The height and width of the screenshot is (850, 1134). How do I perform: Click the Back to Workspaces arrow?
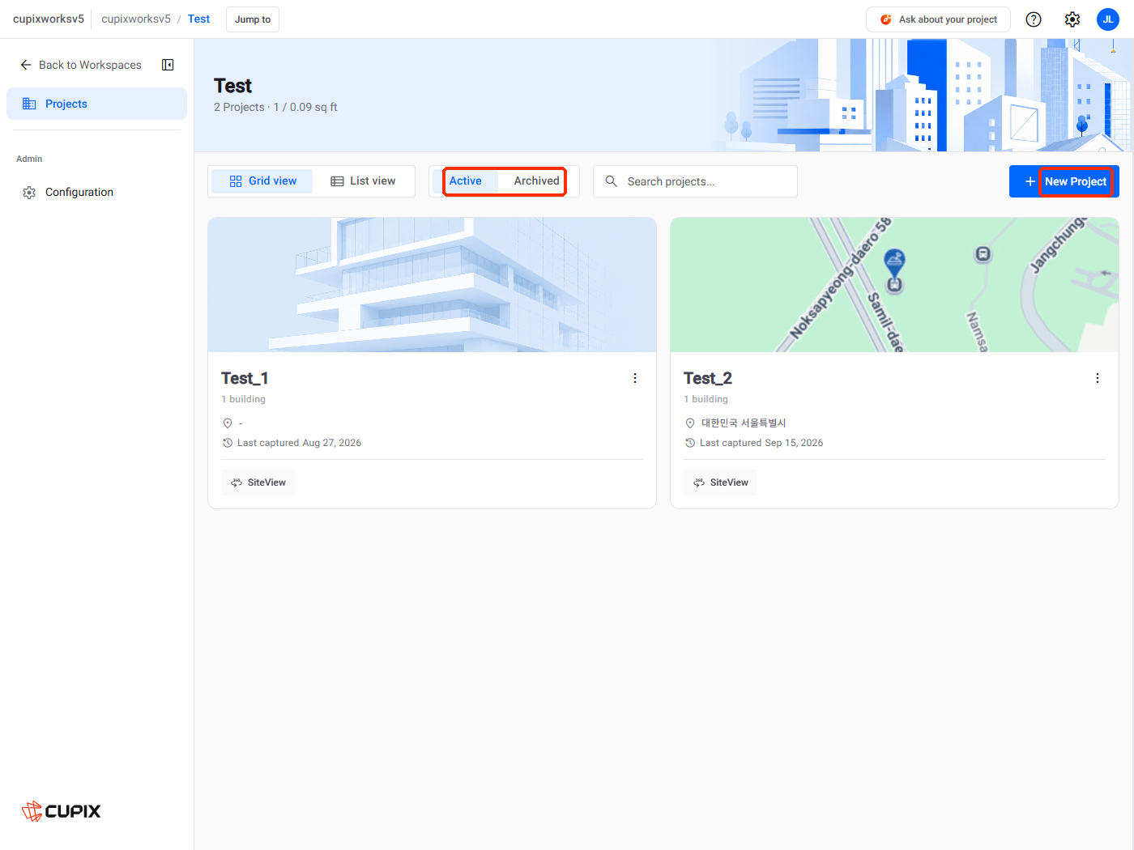pyautogui.click(x=26, y=65)
